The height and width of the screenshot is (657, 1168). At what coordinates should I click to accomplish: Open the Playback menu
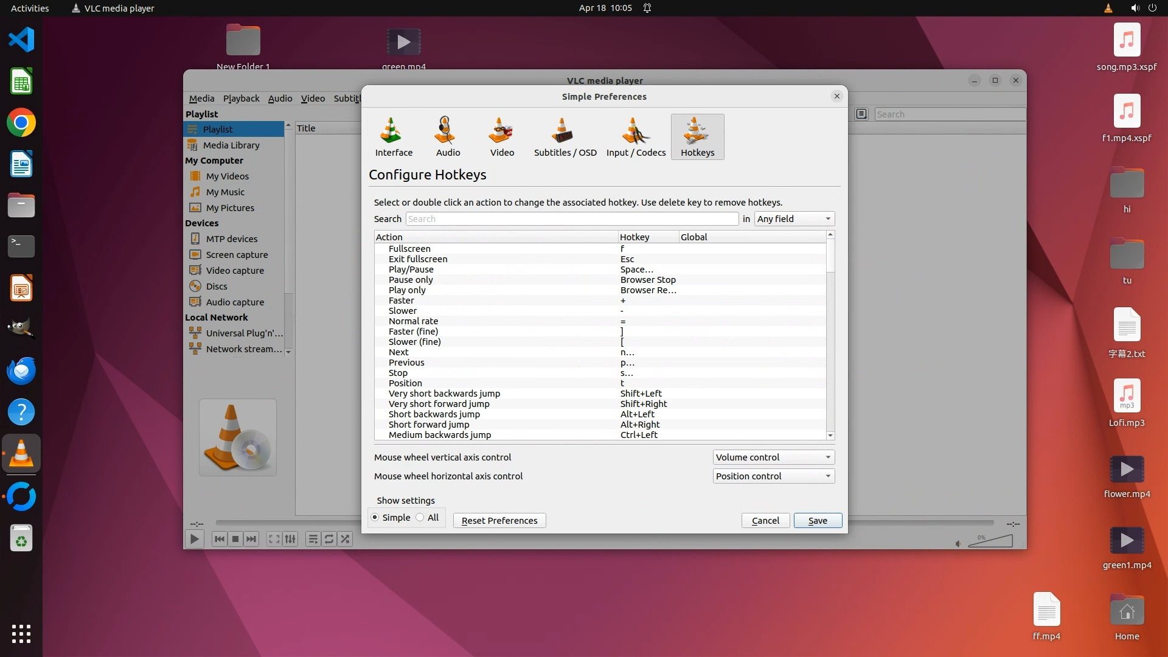[241, 99]
